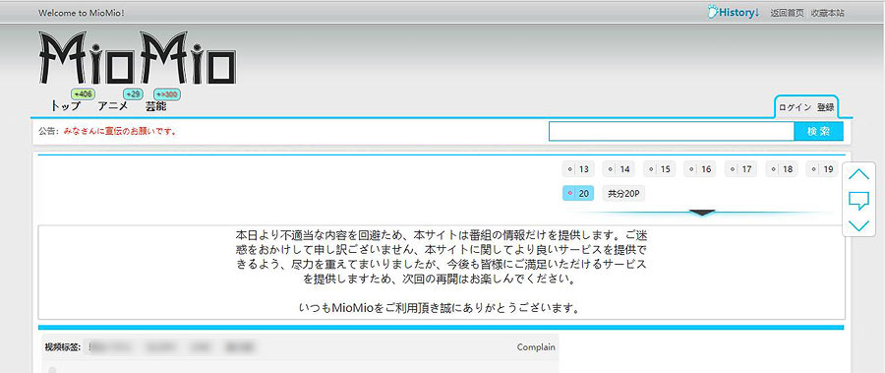Click the 'いつもMioMioをご利用頂き' thank-you line
Image resolution: width=885 pixels, height=373 pixels.
[x=441, y=309]
